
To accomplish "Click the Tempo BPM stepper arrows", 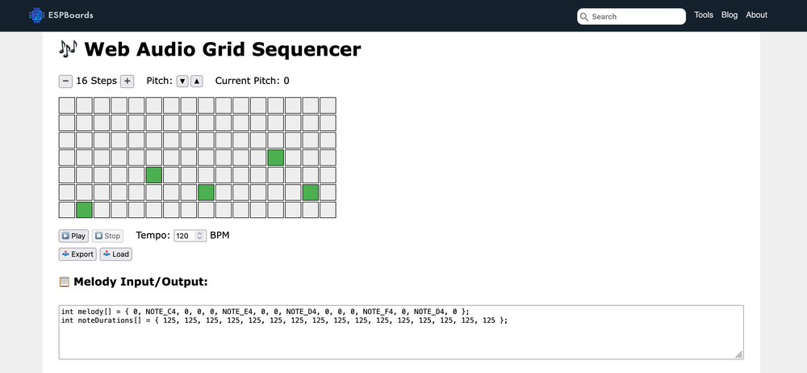I will click(200, 236).
